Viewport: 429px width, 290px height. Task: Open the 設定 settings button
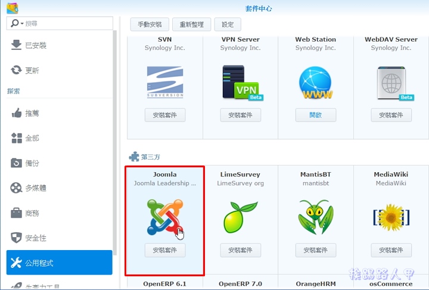(228, 24)
